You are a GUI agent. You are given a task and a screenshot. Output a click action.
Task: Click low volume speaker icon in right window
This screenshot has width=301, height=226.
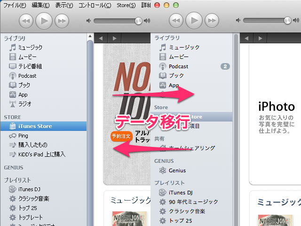click(x=238, y=20)
